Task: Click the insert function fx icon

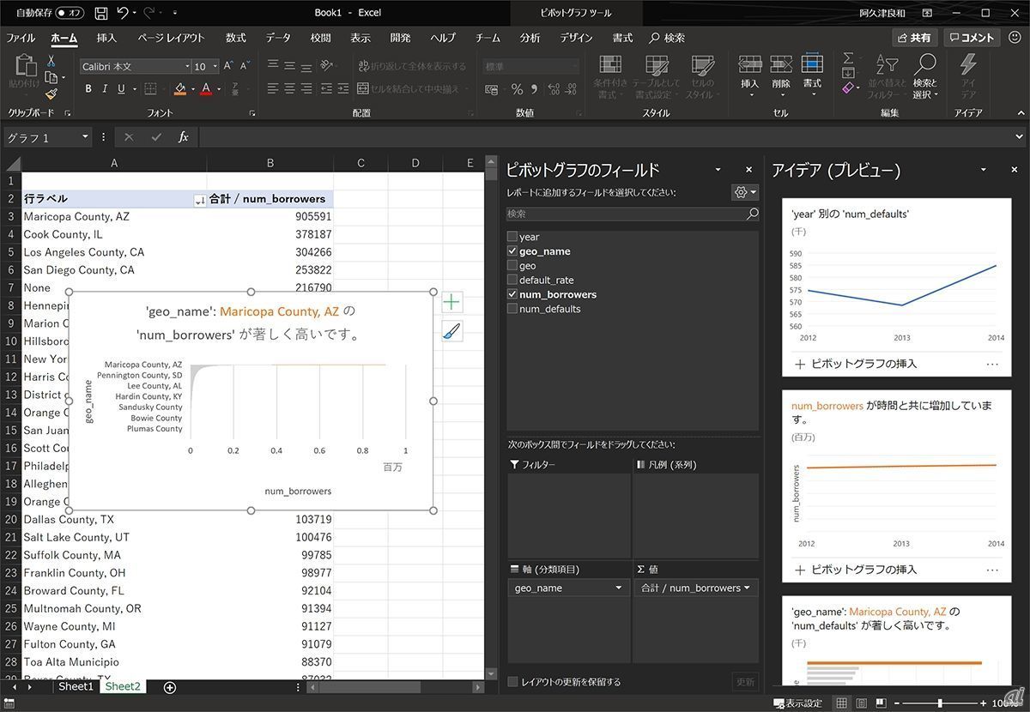Action: (x=183, y=137)
